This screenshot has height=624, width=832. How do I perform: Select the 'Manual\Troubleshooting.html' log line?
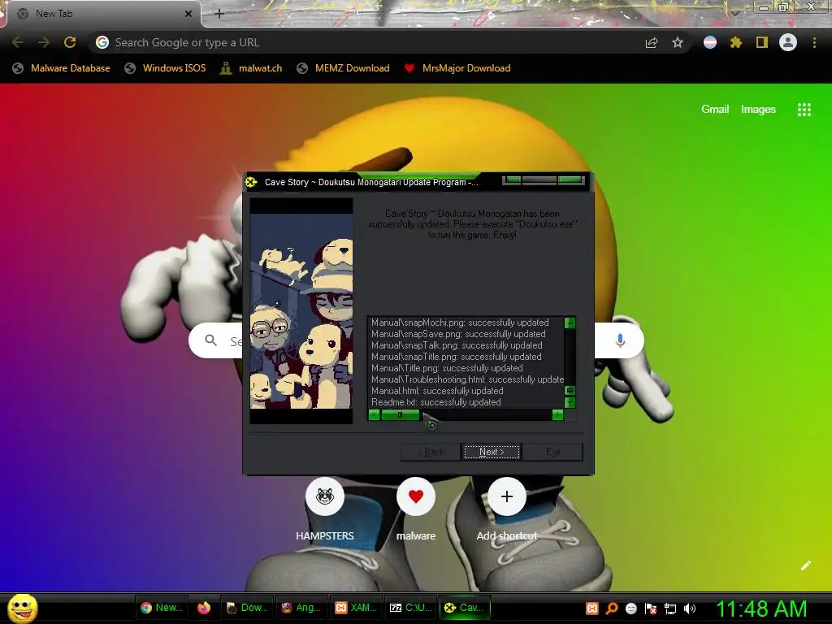467,379
